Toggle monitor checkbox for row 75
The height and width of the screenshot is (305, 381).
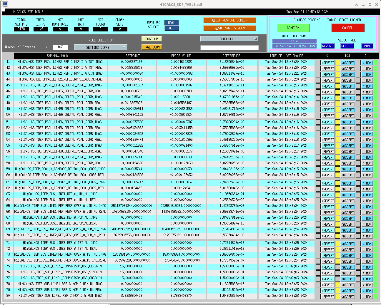click(x=358, y=267)
